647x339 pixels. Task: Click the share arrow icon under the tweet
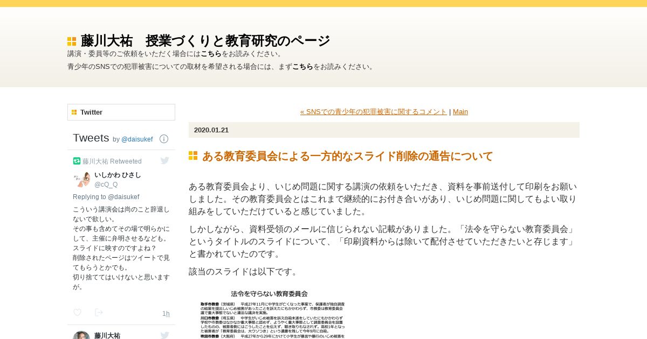click(x=99, y=313)
